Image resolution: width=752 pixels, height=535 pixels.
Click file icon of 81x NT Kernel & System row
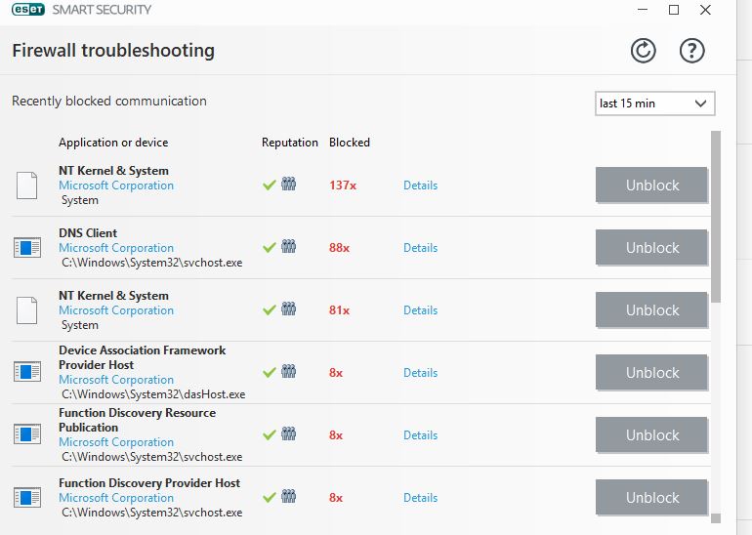click(27, 310)
